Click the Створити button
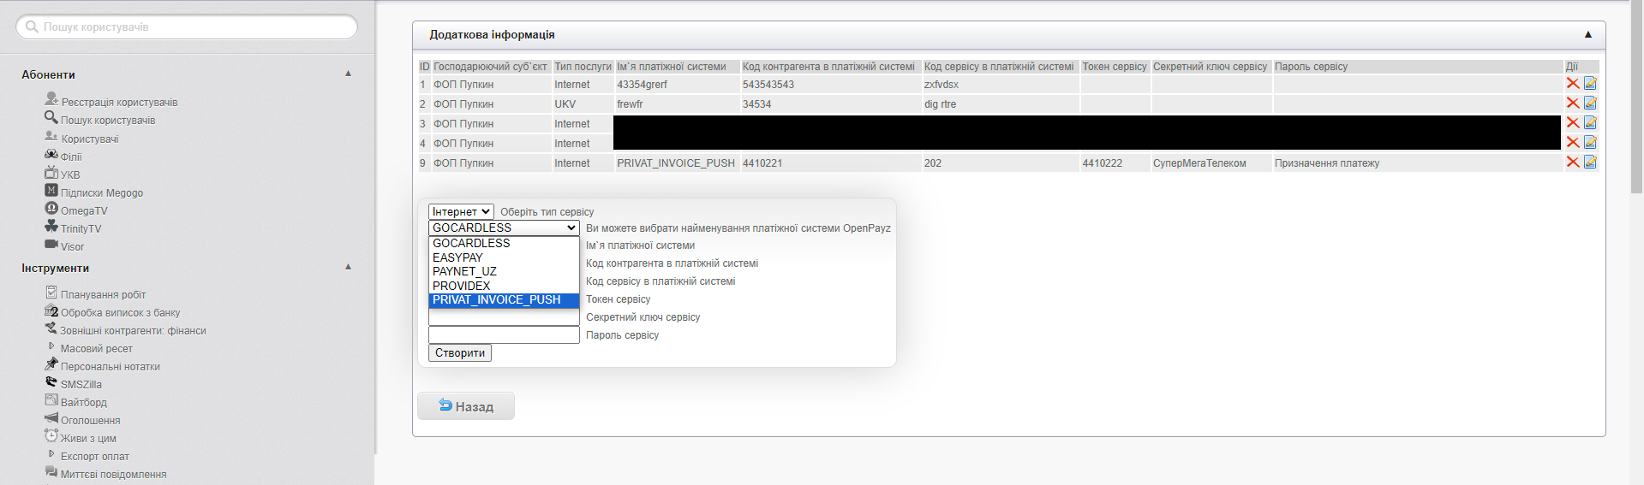1644x485 pixels. click(x=460, y=353)
